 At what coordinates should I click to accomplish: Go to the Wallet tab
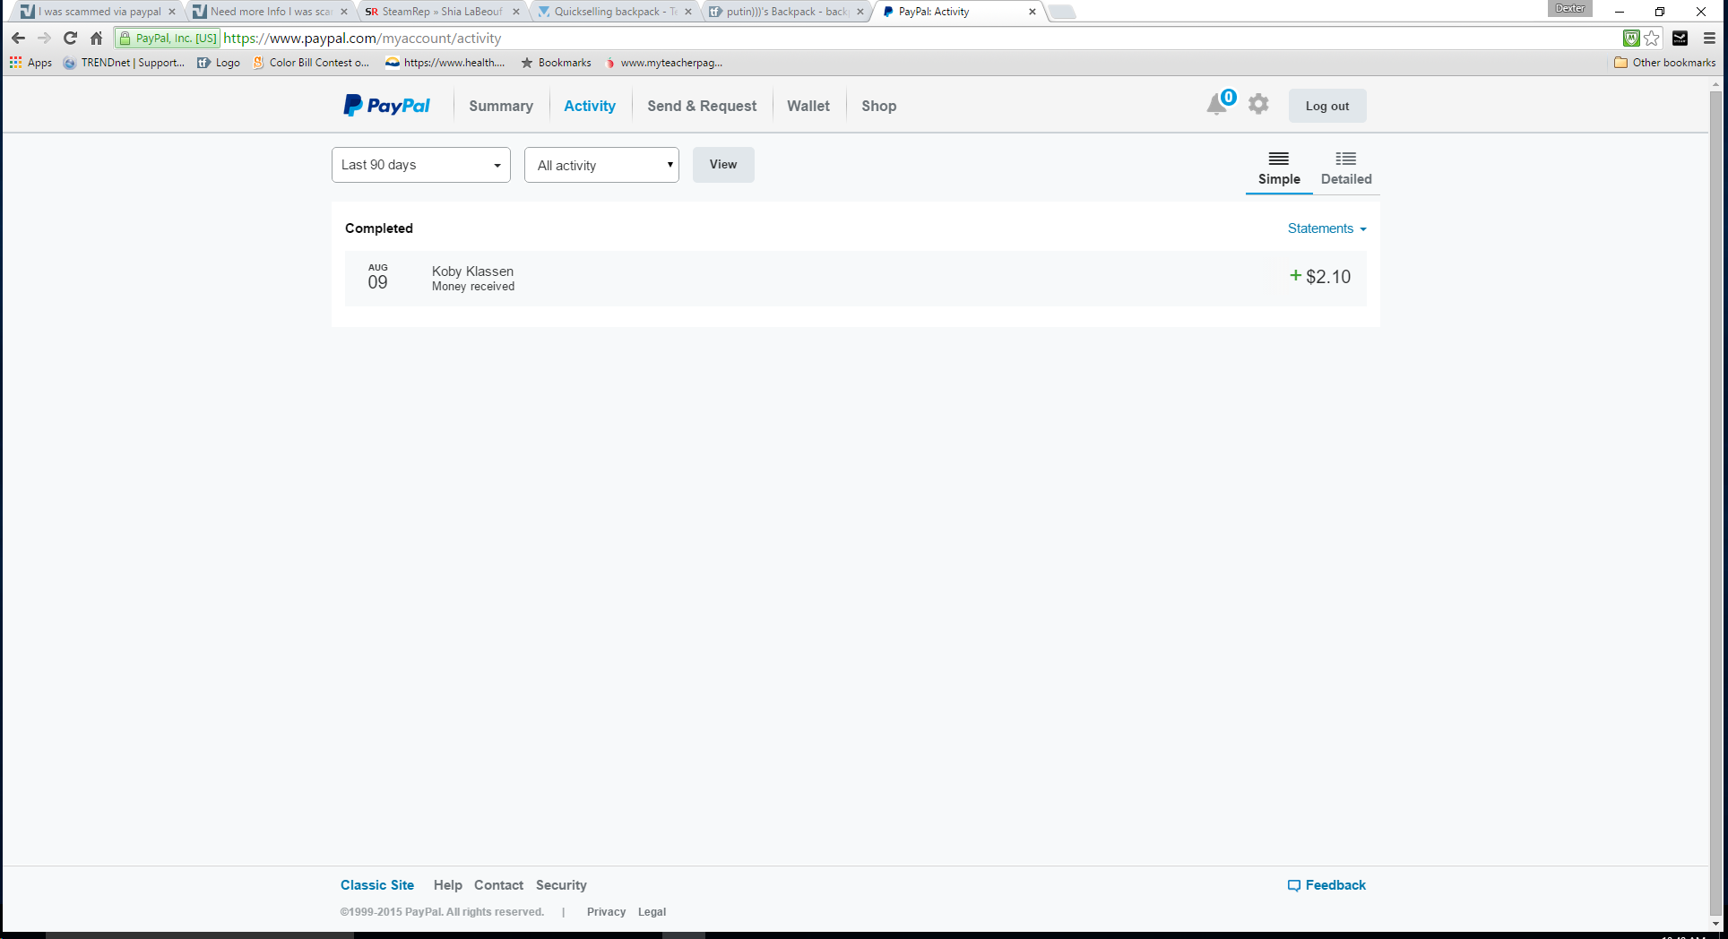tap(808, 106)
